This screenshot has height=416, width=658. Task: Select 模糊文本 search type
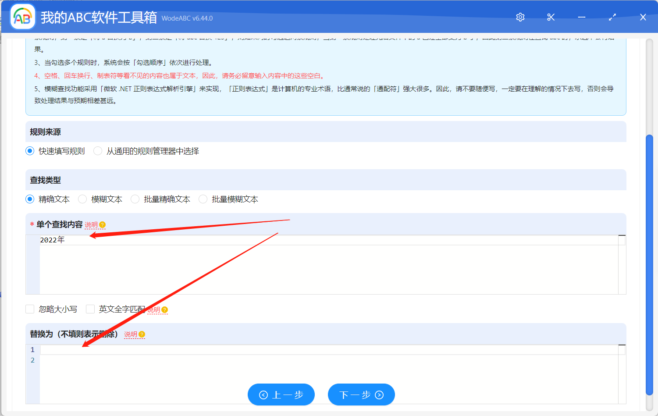82,199
